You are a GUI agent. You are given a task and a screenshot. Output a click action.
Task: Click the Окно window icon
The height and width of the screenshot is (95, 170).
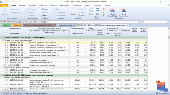pos(91,11)
